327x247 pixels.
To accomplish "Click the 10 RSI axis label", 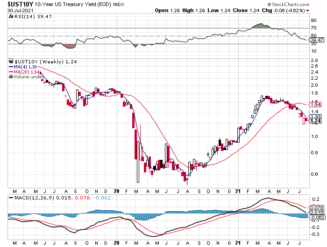I will [313, 51].
